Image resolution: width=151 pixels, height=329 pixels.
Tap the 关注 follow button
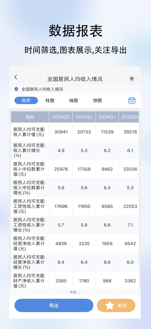click(116, 306)
